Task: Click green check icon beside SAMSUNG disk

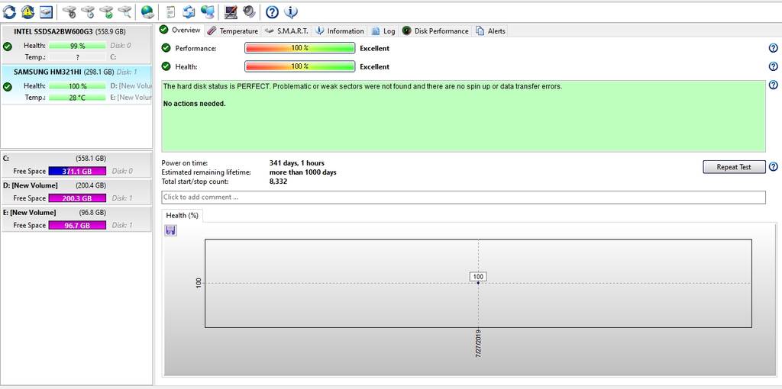Action: [x=8, y=87]
